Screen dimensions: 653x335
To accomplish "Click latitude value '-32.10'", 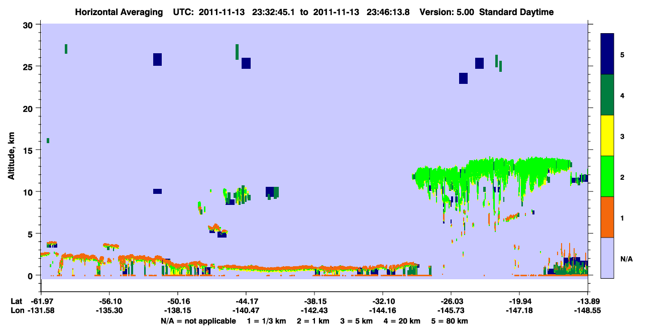I will 382,301.
